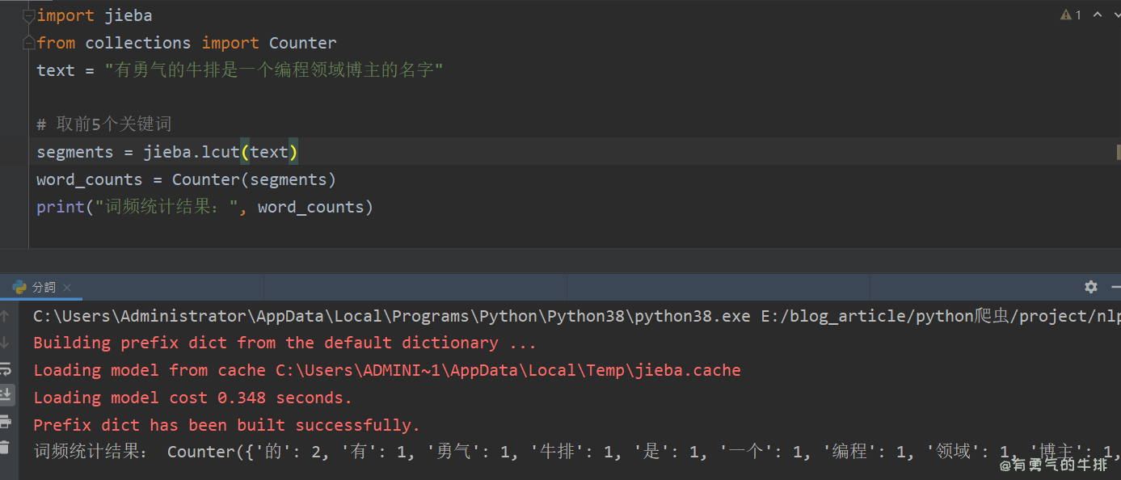Hide the run tool window
The width and height of the screenshot is (1121, 480).
pyautogui.click(x=1115, y=287)
